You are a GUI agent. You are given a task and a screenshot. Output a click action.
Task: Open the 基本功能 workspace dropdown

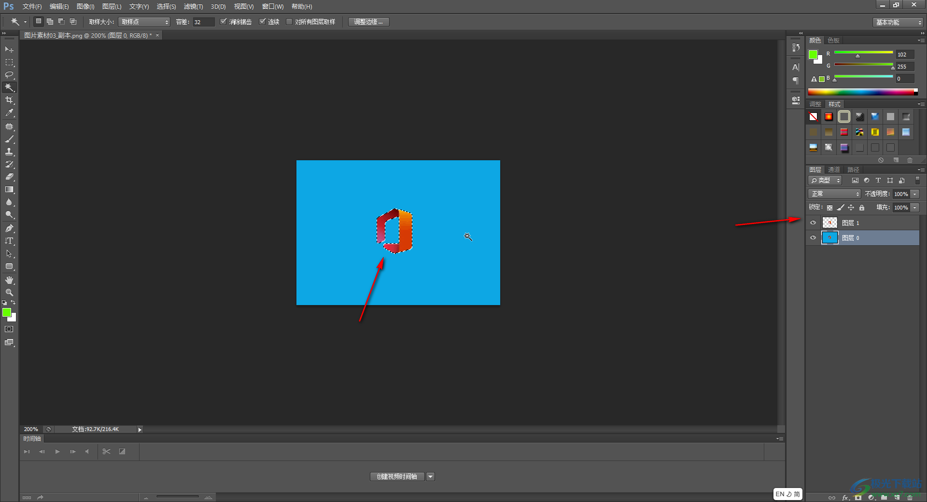click(898, 22)
